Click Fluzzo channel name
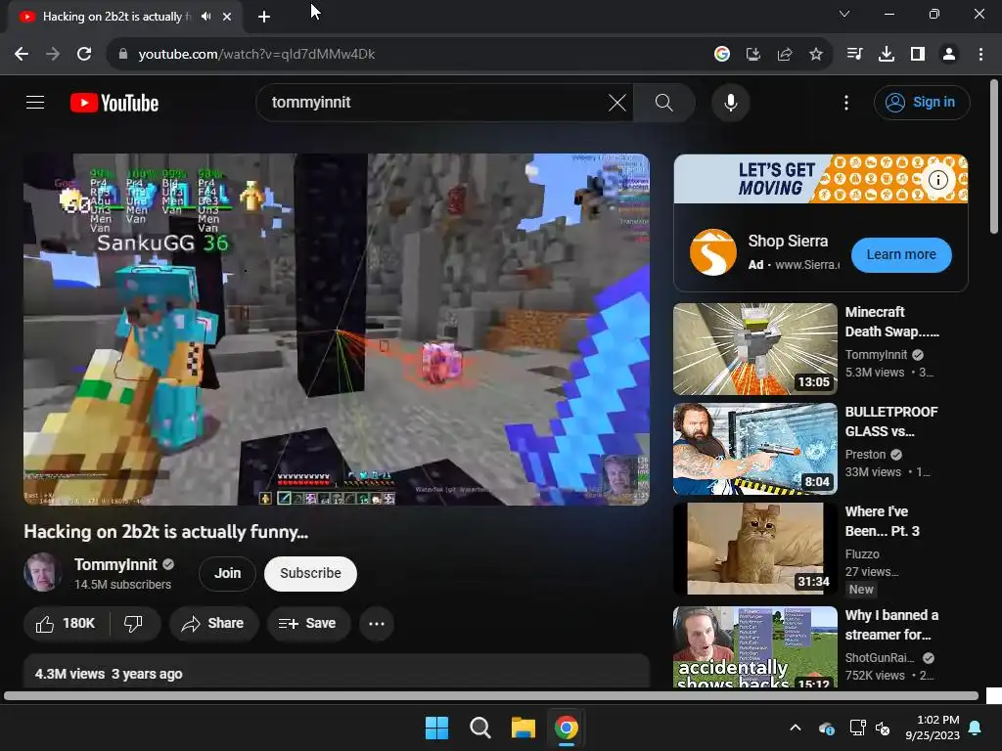Screen dimensions: 1002x751 pos(862,554)
